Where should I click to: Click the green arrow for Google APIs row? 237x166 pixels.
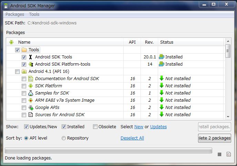pyautogui.click(x=162, y=107)
